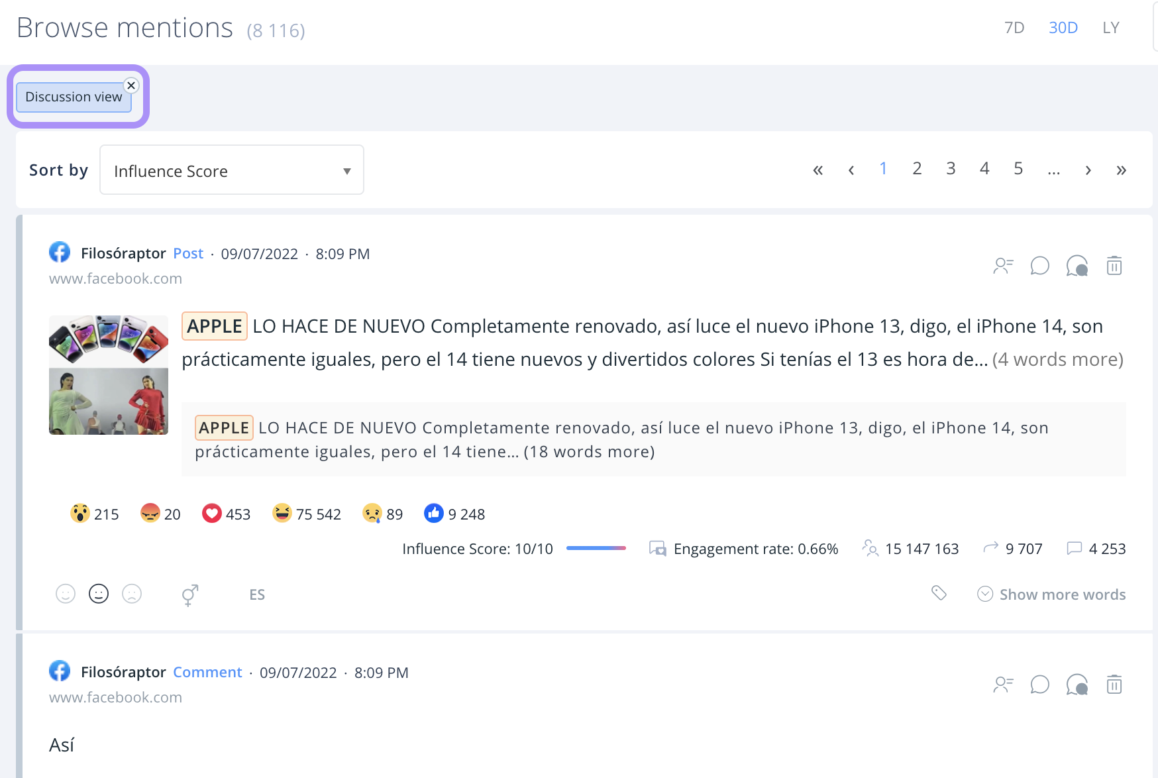Click the Love reaction count 453
Screen dimensions: 1158x778
point(226,514)
